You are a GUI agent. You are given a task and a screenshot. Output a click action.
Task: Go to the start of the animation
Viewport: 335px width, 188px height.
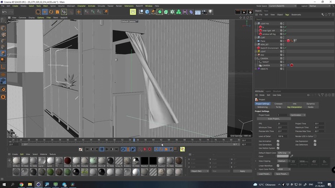87,149
